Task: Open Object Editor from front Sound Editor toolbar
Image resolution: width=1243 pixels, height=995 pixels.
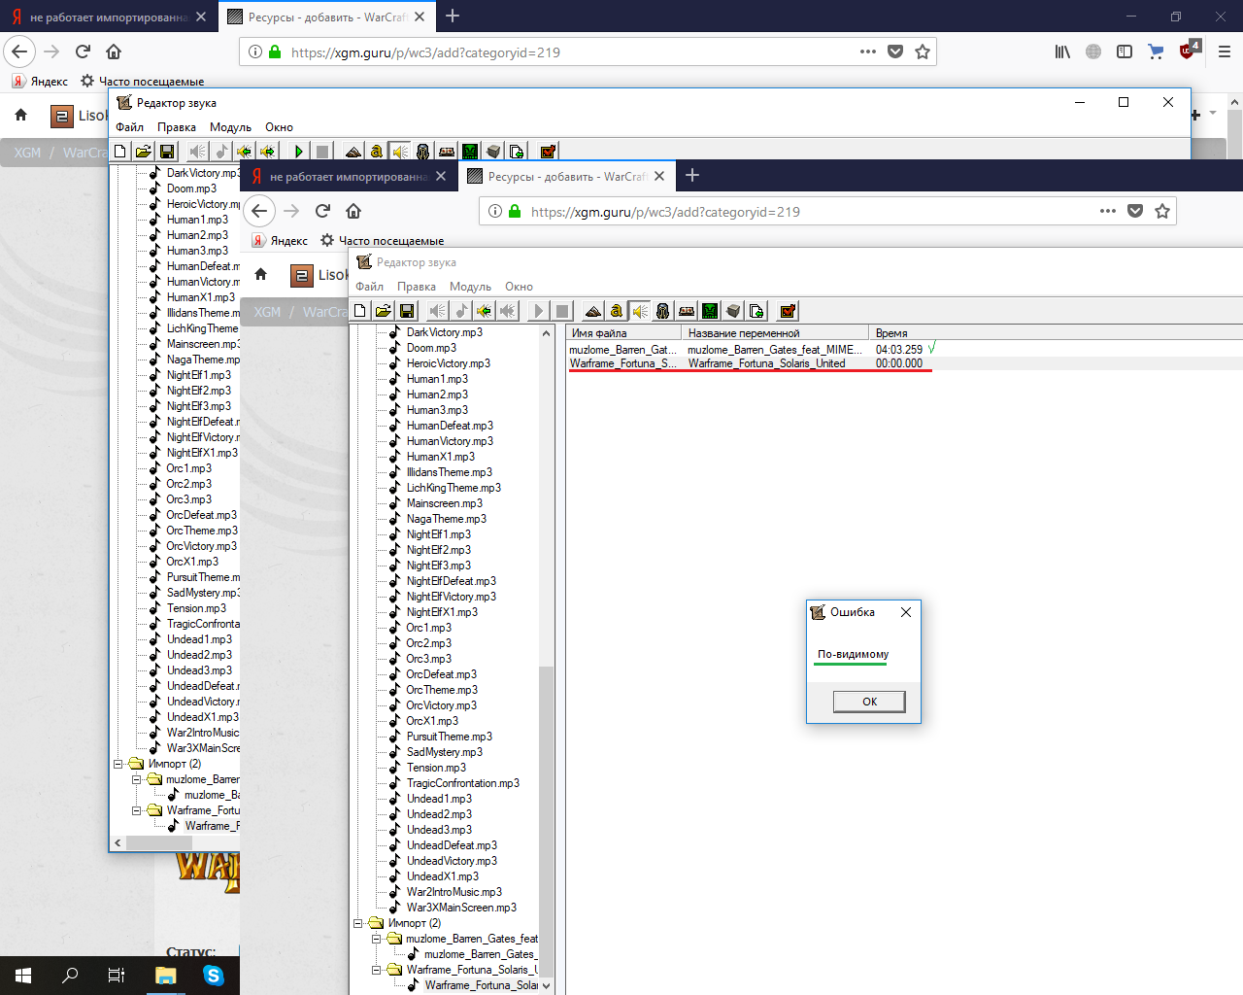Action: 663,311
